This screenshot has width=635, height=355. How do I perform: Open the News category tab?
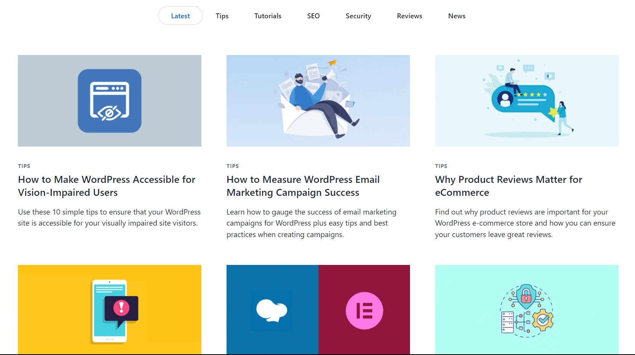coord(457,16)
